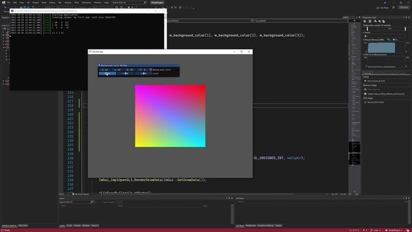Open Diagnostic Tools settings gear

(x=365, y=21)
